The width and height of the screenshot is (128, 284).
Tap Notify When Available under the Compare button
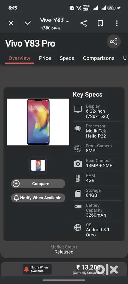38,198
